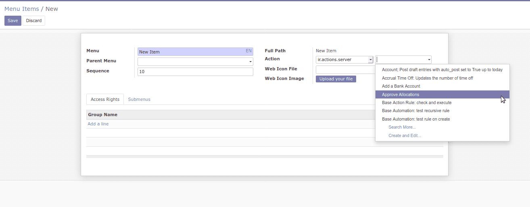Switch to the Submenus tab
This screenshot has width=530, height=207.
(x=139, y=99)
